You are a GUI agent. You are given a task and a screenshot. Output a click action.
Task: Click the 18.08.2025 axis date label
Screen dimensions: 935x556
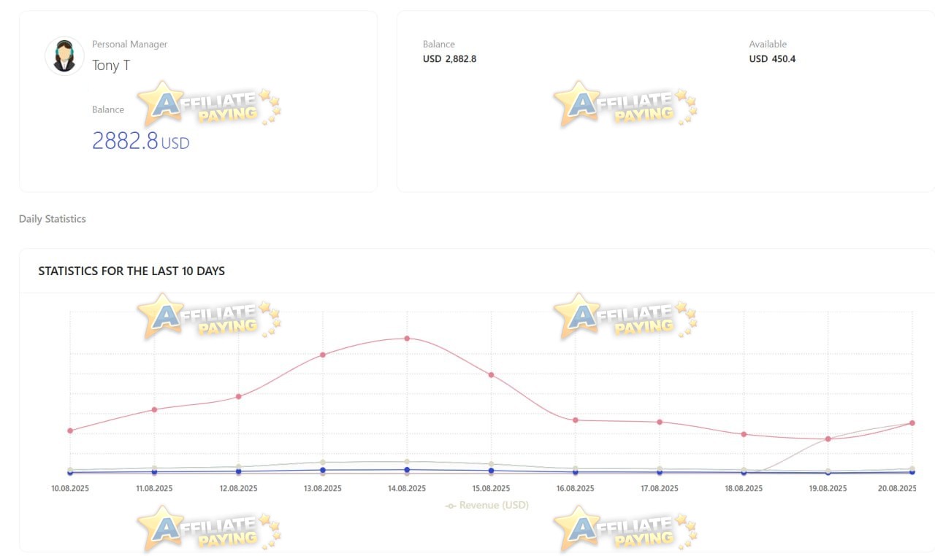pyautogui.click(x=744, y=489)
